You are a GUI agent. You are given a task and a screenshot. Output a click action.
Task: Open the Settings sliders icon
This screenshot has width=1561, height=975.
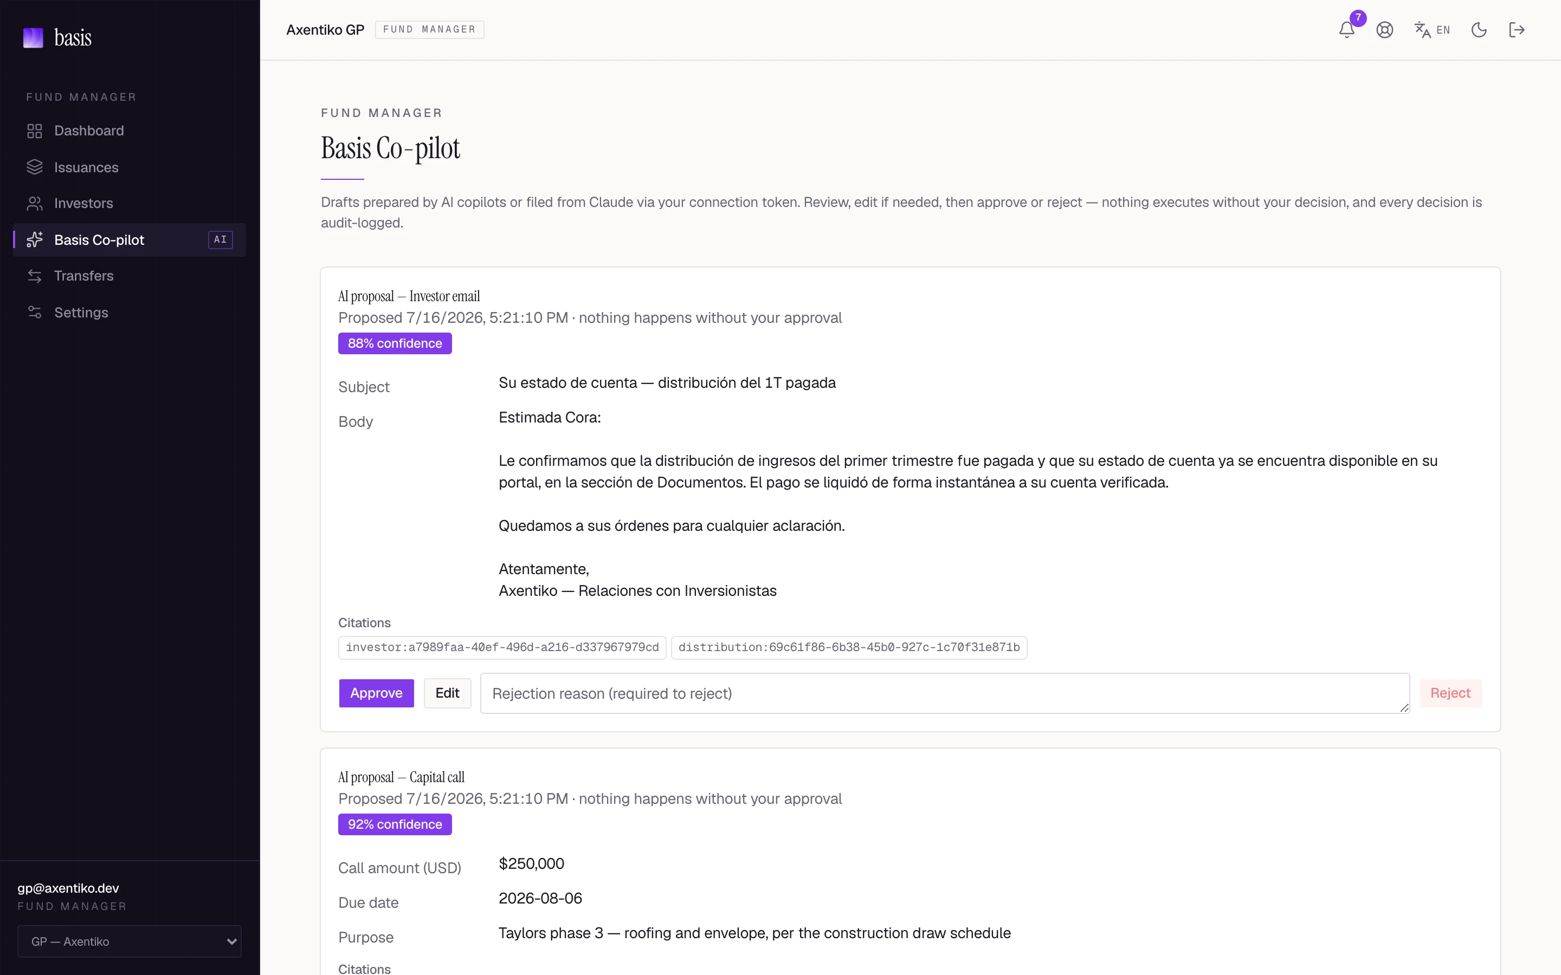click(35, 312)
